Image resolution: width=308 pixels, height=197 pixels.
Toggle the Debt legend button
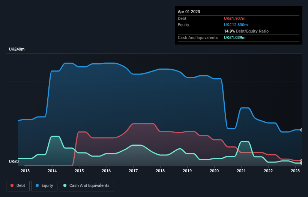point(18,186)
